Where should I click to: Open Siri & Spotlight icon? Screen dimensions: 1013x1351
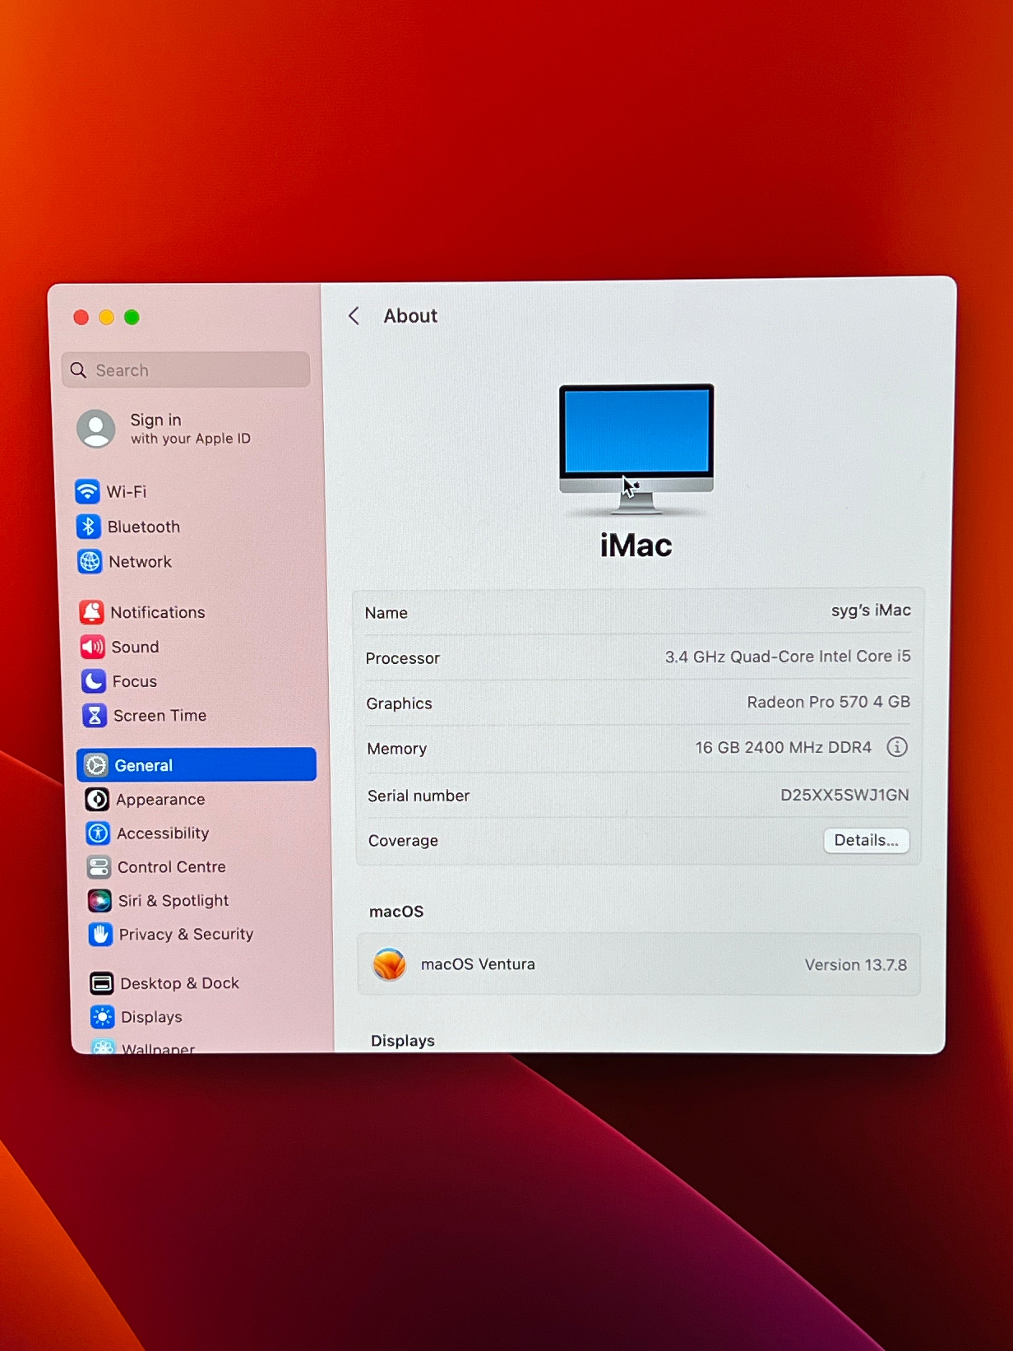[x=99, y=900]
